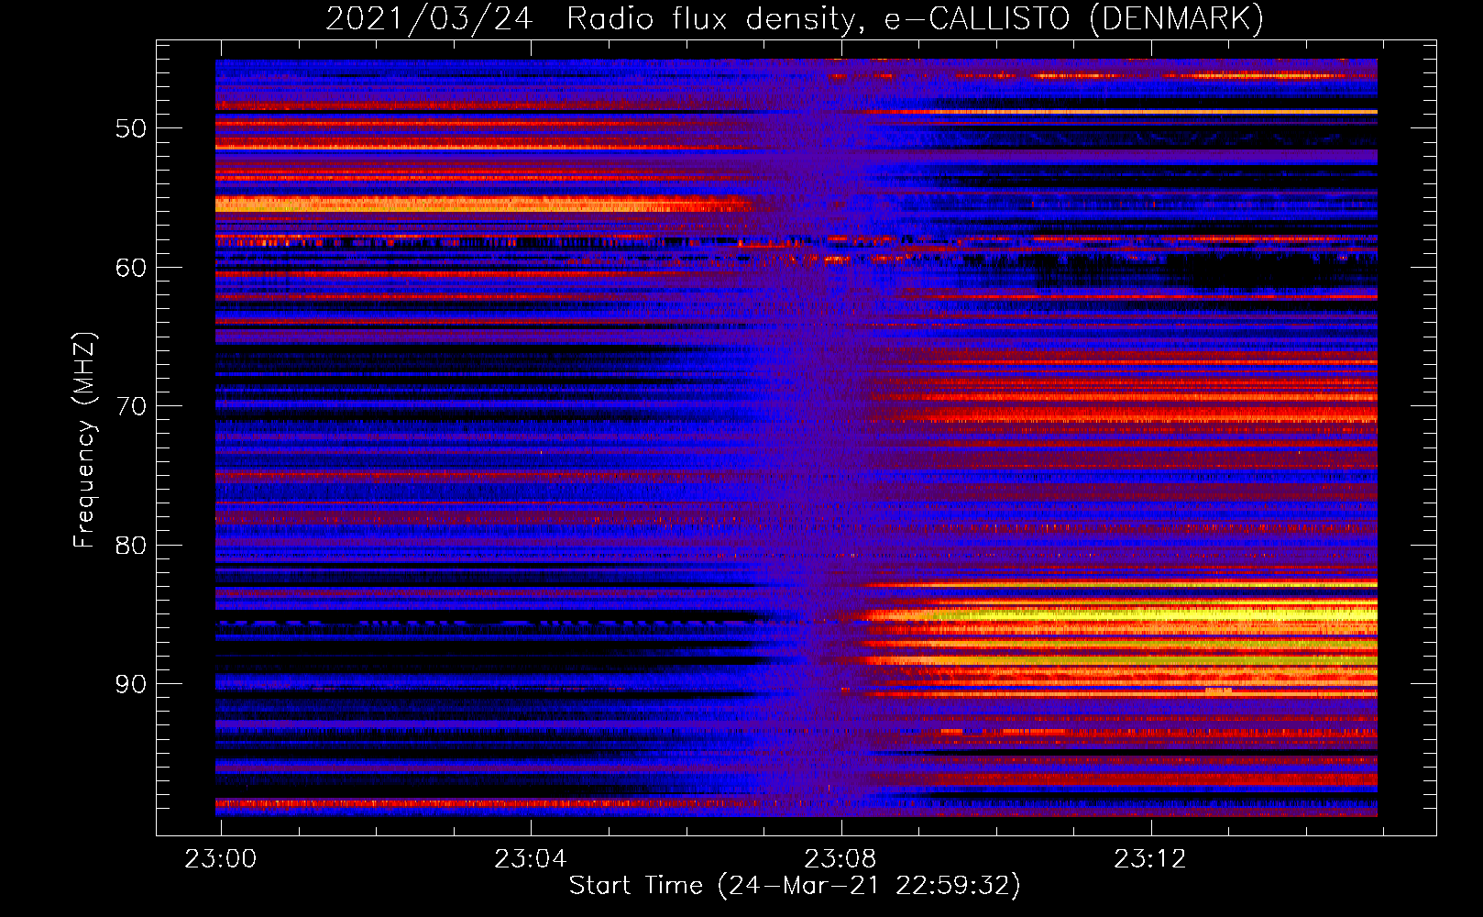Click the 'Start Time (24-Mar-21 22:59:32)' axis label
This screenshot has height=917, width=1483.
coord(795,886)
